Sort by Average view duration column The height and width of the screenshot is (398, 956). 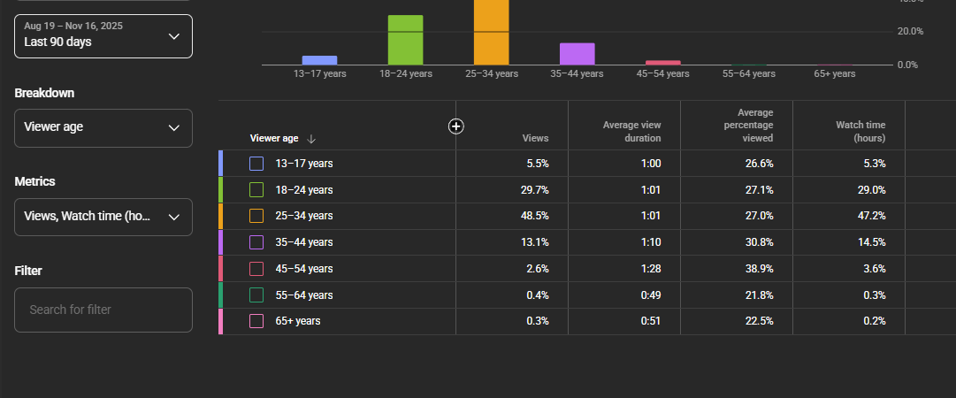[x=631, y=132]
